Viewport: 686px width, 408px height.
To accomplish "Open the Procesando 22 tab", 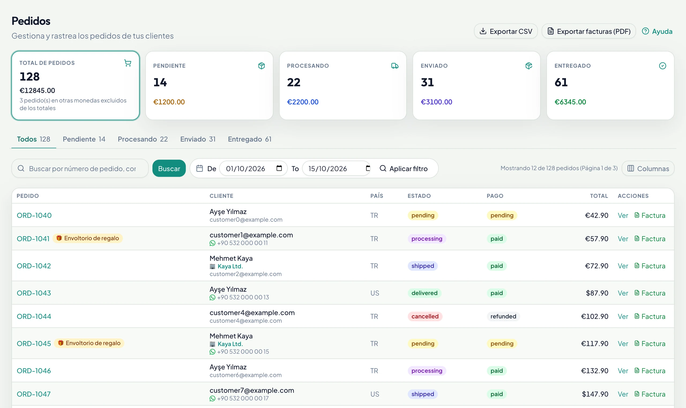I will [143, 139].
